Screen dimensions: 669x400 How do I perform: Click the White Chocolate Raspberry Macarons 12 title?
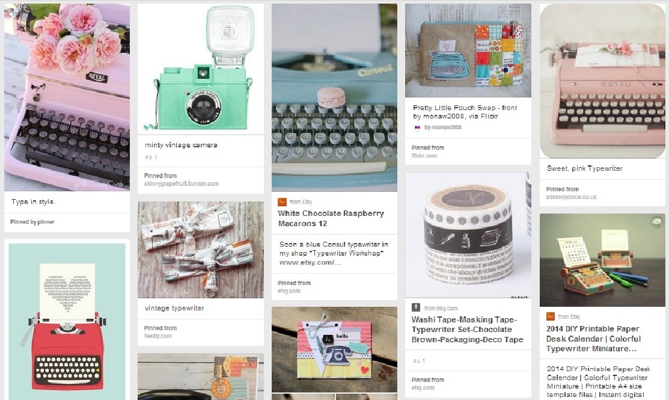[x=331, y=218]
